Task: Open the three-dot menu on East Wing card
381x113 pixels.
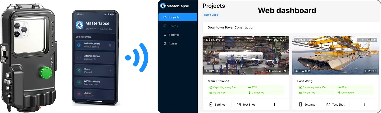Action: 364,105
